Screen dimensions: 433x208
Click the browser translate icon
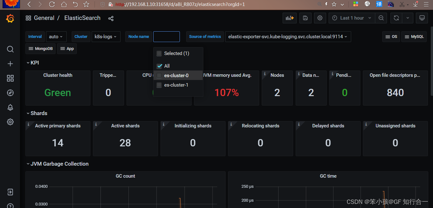click(379, 4)
